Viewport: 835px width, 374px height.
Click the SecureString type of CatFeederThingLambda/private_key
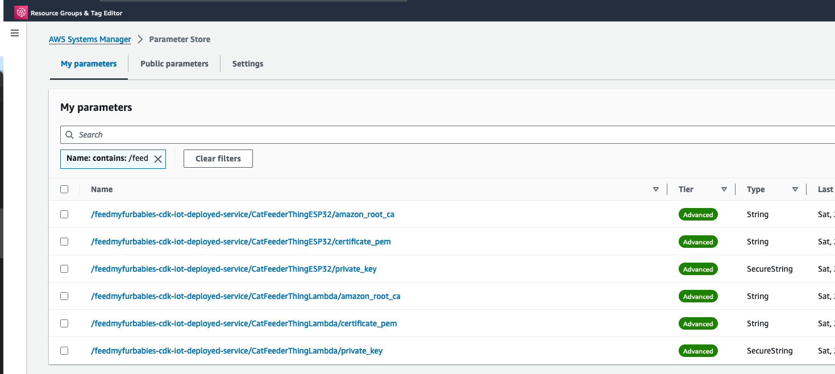point(770,351)
